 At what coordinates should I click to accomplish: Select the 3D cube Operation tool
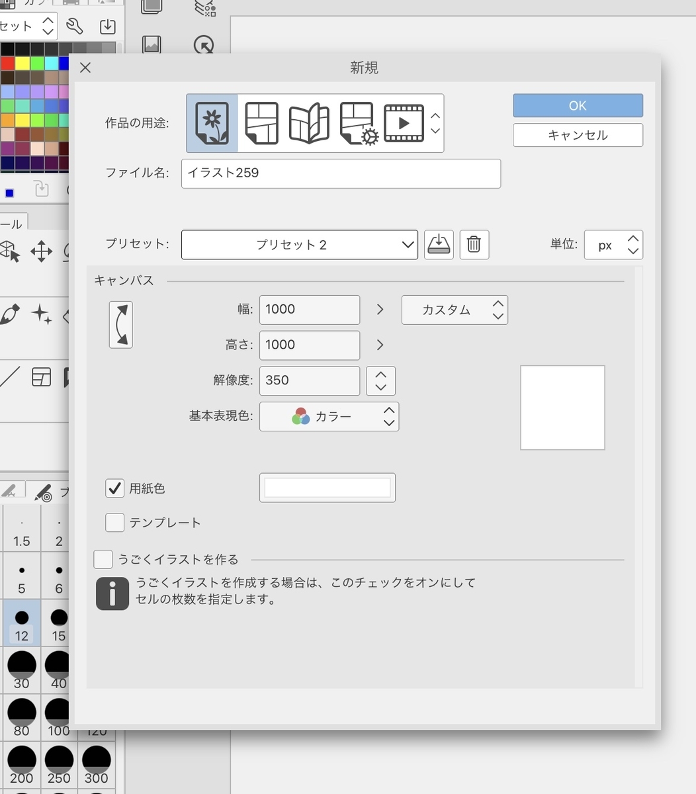9,251
